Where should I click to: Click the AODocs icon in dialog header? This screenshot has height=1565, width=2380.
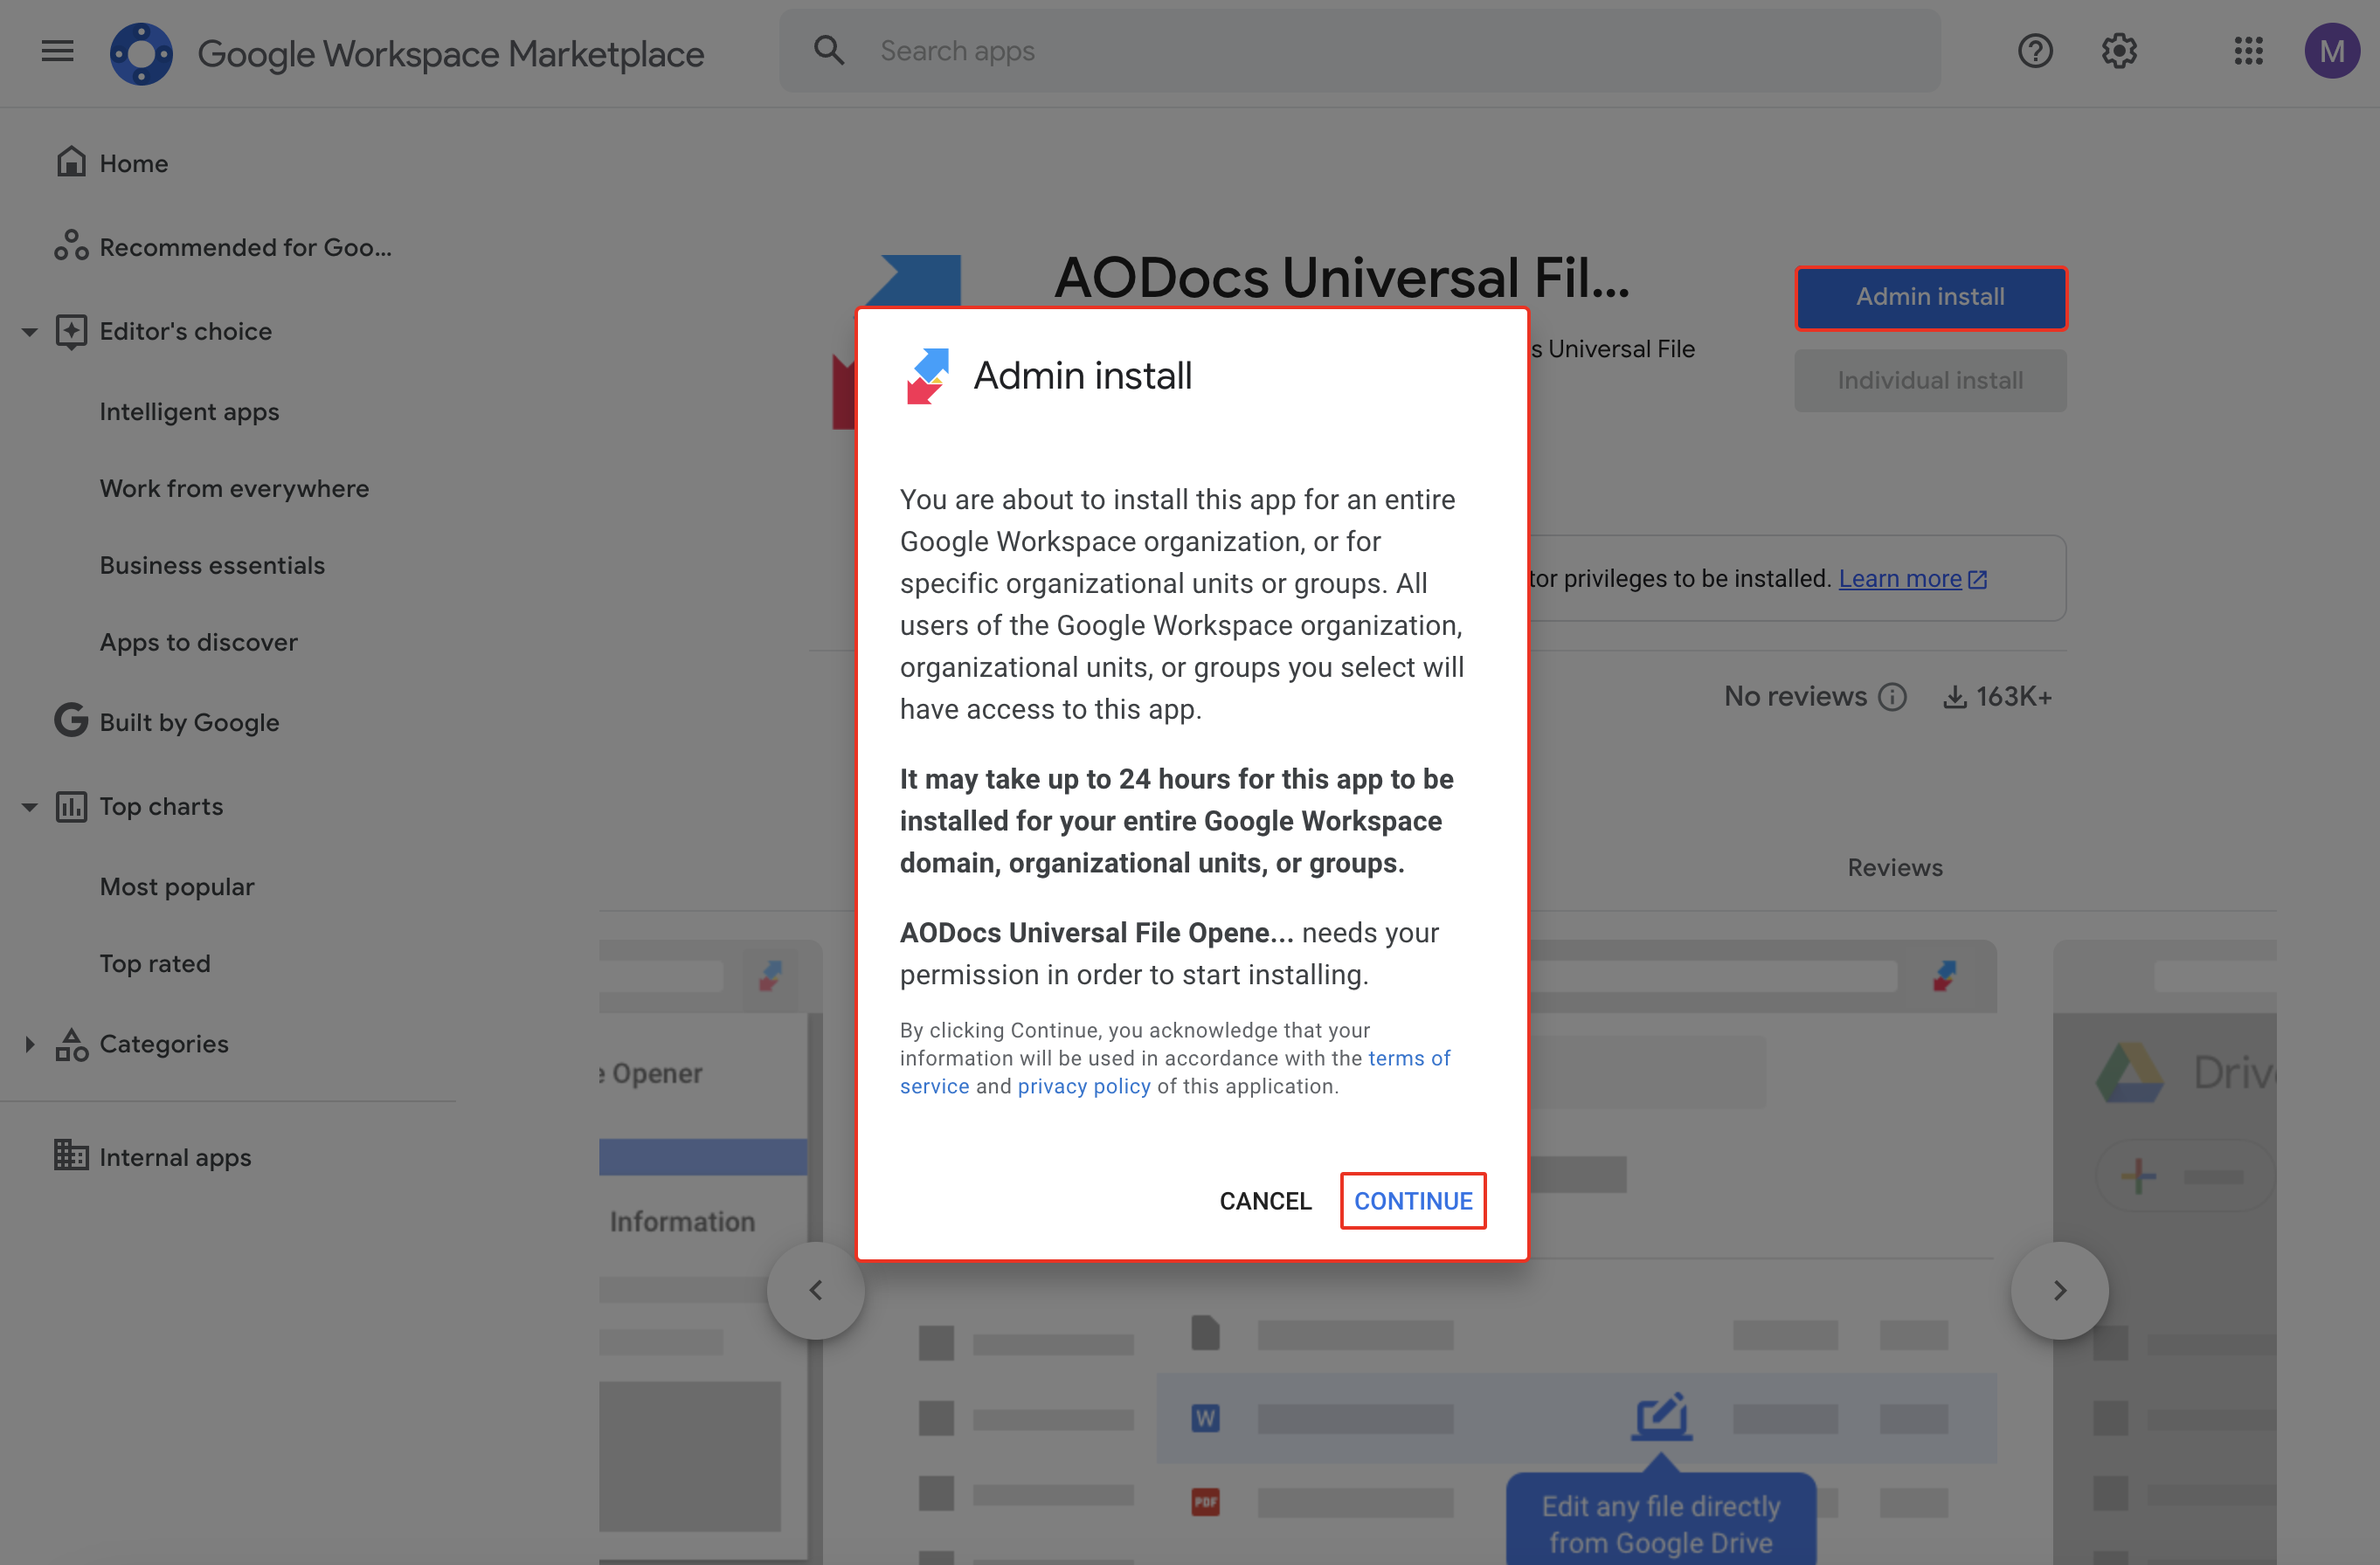(927, 376)
